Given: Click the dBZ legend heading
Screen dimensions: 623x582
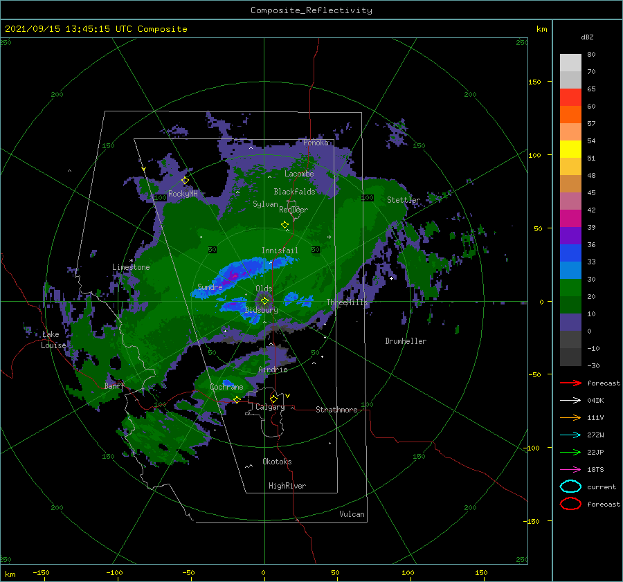Looking at the screenshot, I should click(x=587, y=37).
